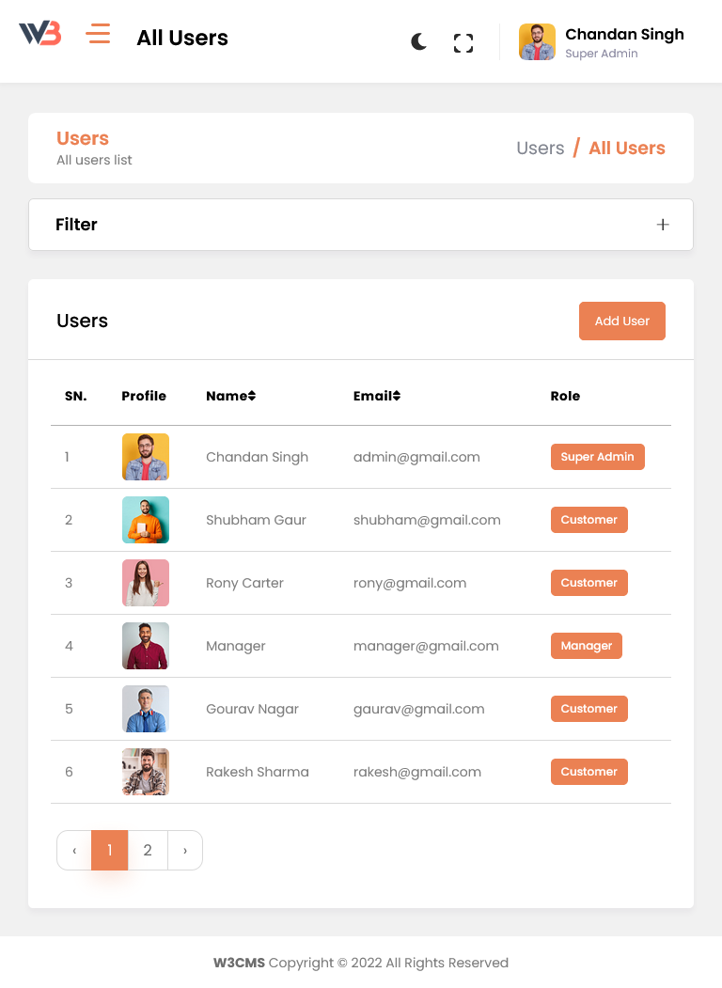The image size is (722, 988).
Task: Go to the previous pagination page
Action: pos(74,851)
